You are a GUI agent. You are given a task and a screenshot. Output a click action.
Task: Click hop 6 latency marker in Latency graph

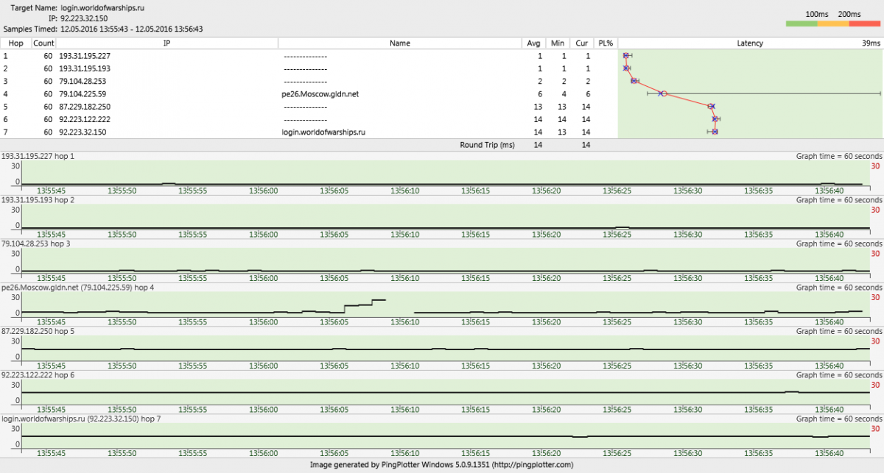pyautogui.click(x=715, y=119)
